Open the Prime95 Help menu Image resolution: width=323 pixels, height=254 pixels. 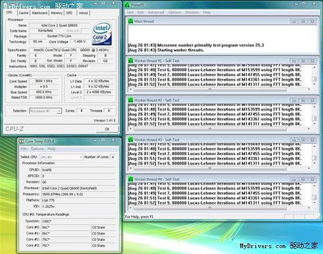point(207,12)
